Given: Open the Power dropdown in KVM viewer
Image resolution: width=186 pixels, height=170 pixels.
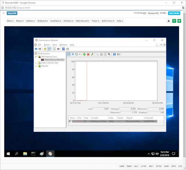Looking at the screenshot, I should 95,21.
